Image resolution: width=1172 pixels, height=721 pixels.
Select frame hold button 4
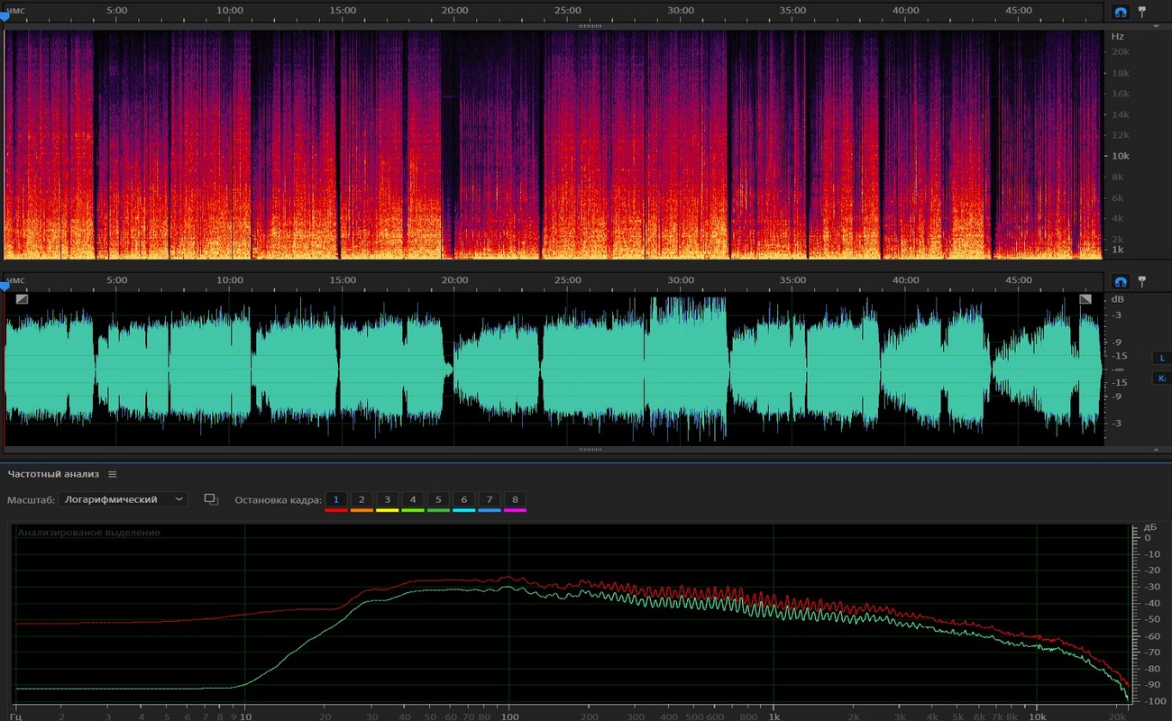[413, 499]
